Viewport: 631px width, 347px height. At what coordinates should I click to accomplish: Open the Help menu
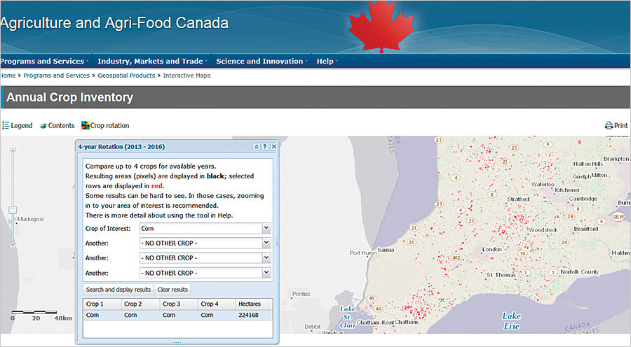click(x=327, y=62)
